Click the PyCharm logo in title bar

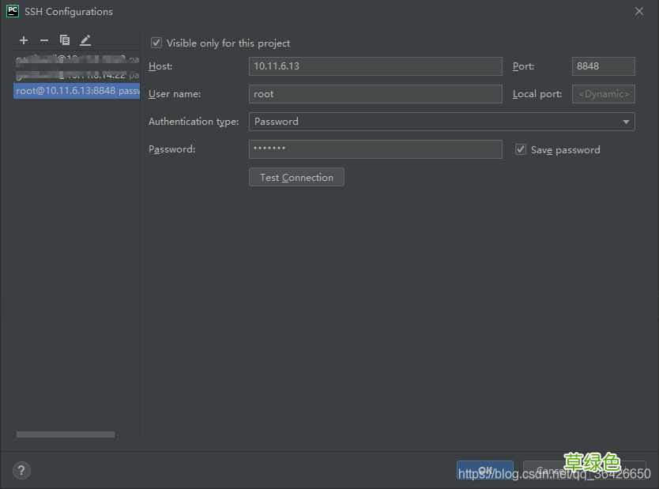pos(13,11)
